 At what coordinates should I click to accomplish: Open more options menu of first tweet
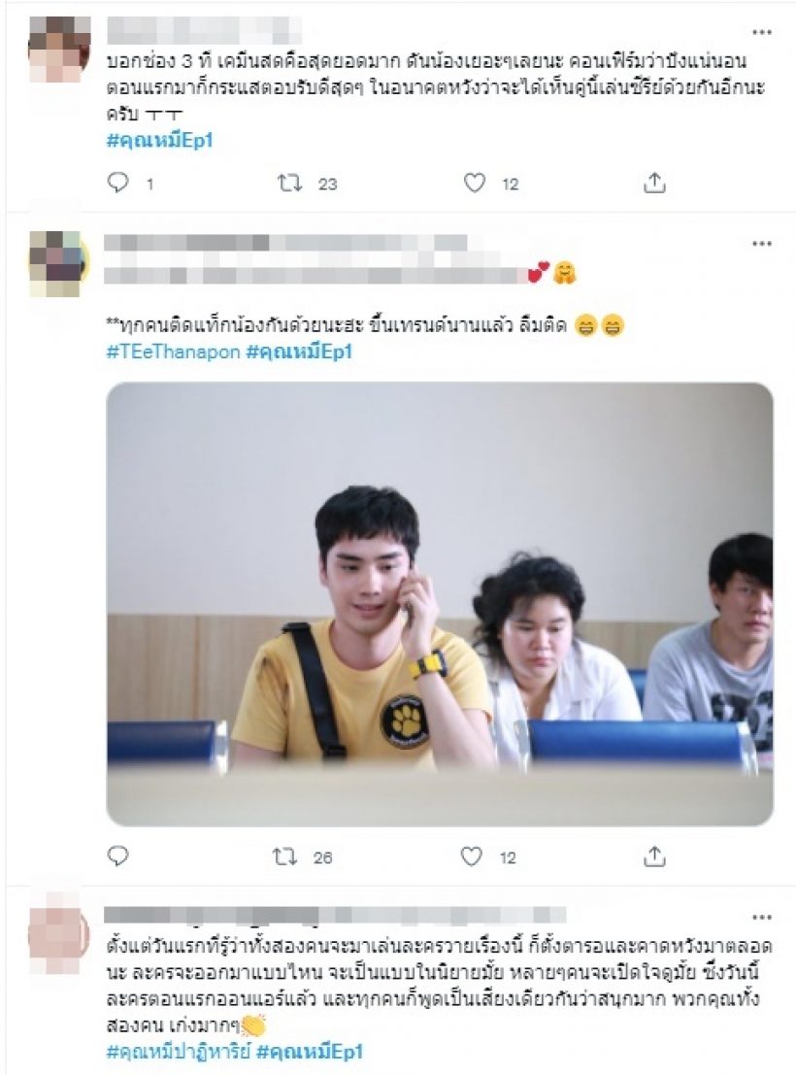(762, 32)
